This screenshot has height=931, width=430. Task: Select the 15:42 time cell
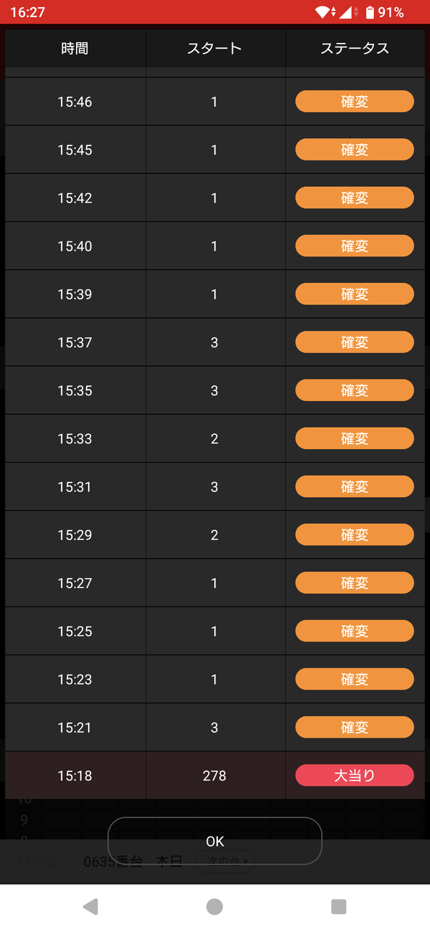click(x=75, y=198)
